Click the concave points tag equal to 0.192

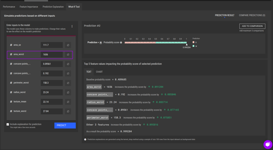click(100, 94)
